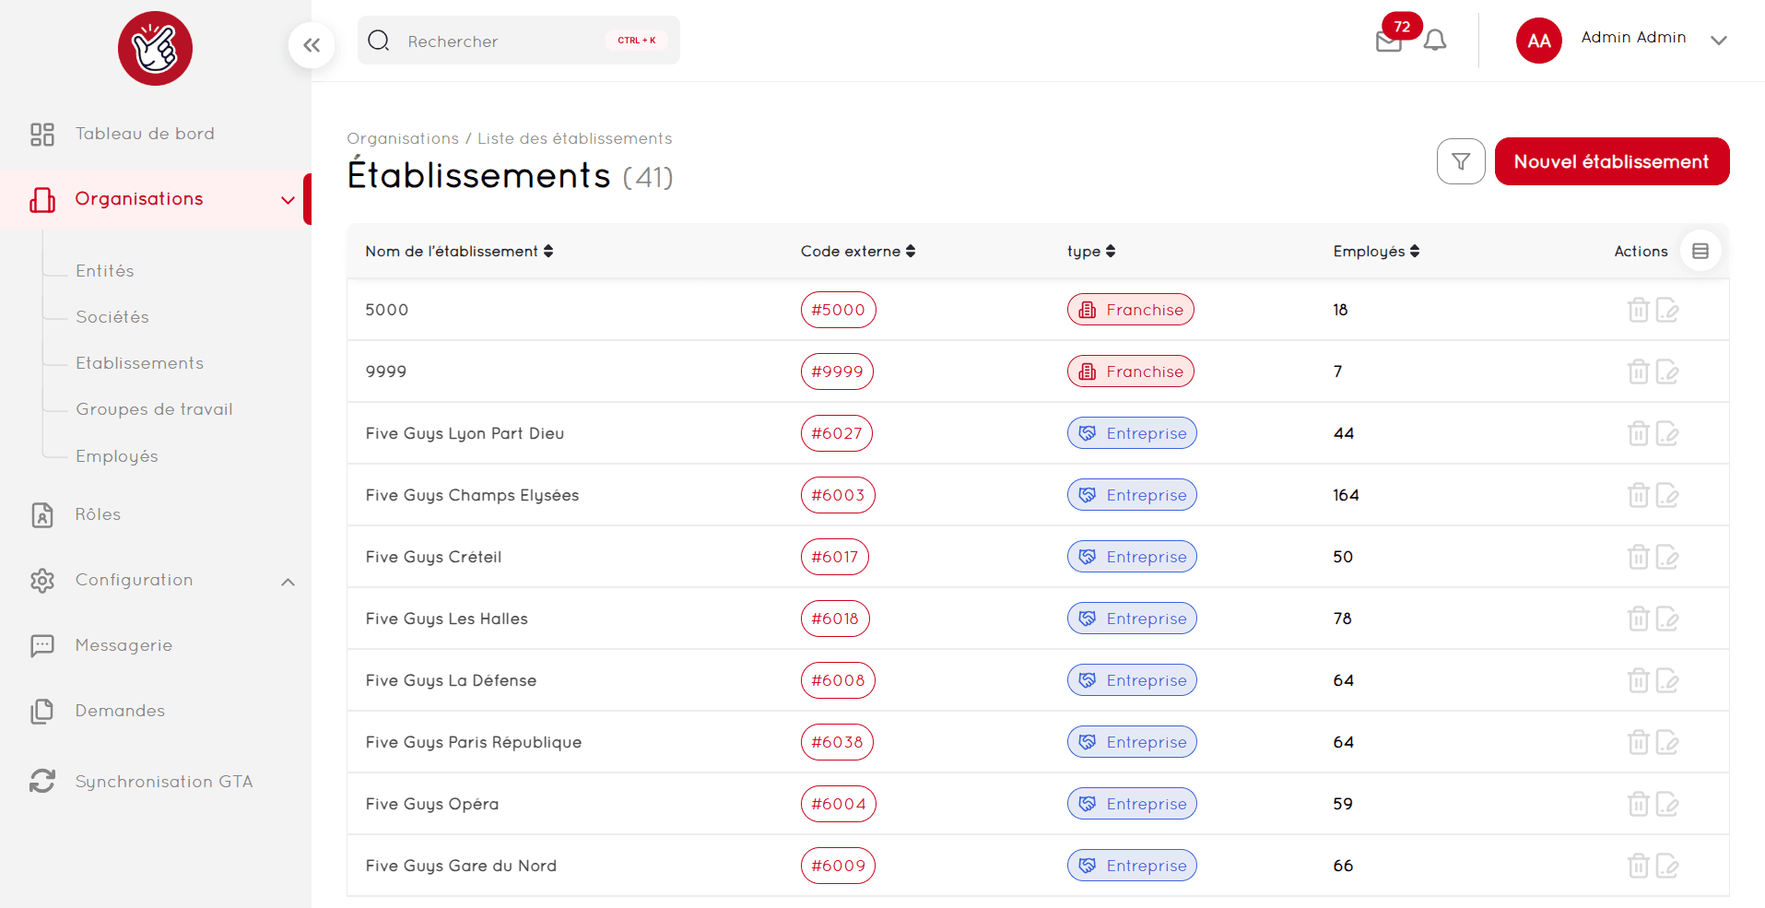
Task: Select Five Guys Opéra row name
Action: (432, 804)
